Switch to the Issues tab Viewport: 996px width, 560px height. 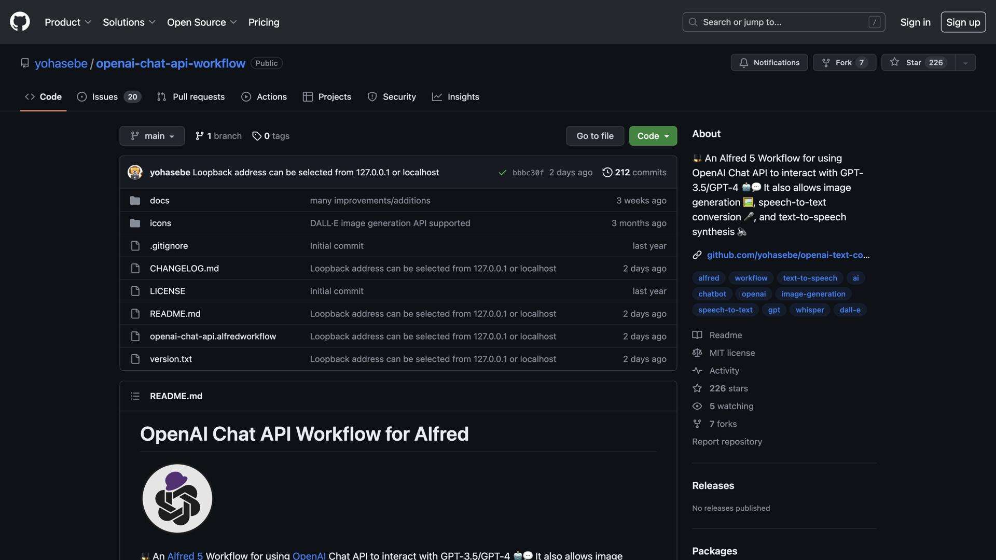pyautogui.click(x=105, y=96)
